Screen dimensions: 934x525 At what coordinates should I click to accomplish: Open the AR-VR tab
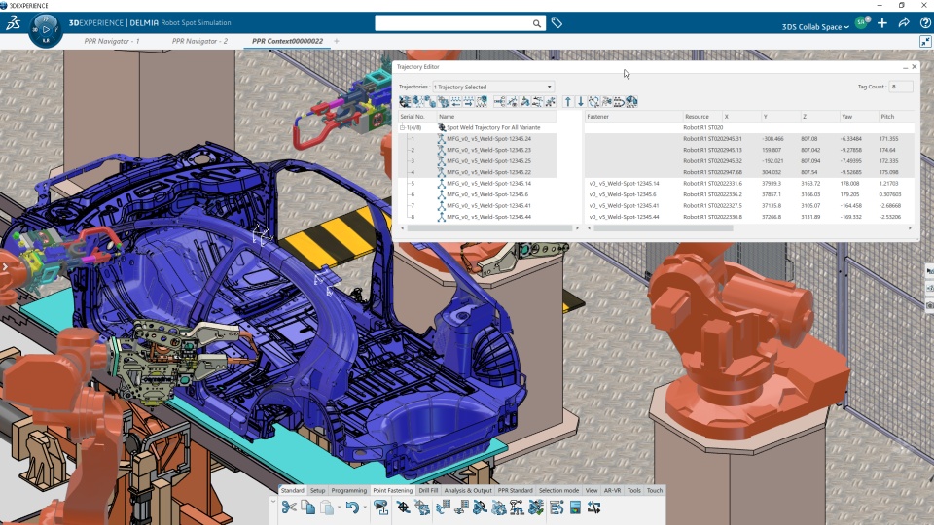[x=612, y=490]
